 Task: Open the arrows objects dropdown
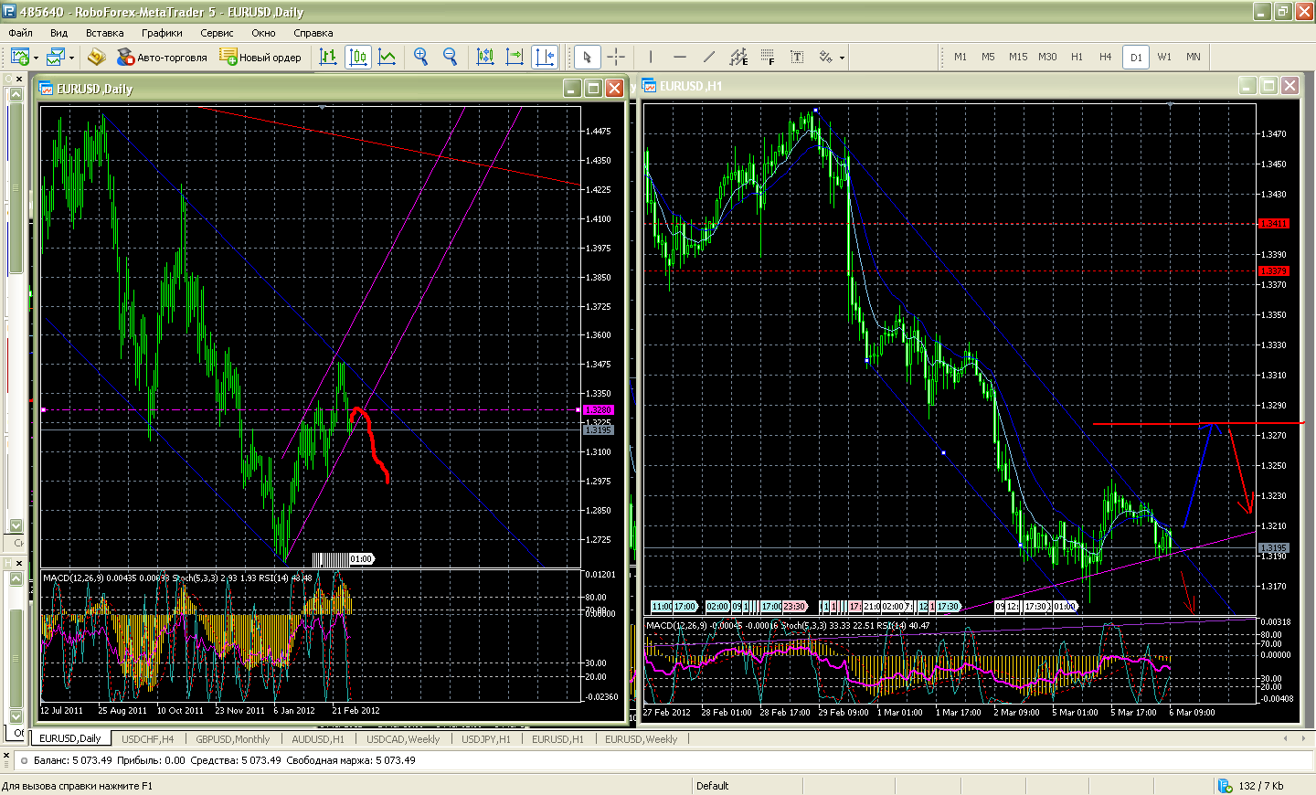tap(842, 58)
